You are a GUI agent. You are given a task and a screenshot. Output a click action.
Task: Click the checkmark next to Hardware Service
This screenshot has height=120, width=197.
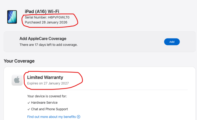[28, 103]
